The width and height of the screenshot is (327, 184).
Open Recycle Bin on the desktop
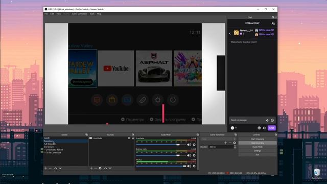[x=317, y=174]
